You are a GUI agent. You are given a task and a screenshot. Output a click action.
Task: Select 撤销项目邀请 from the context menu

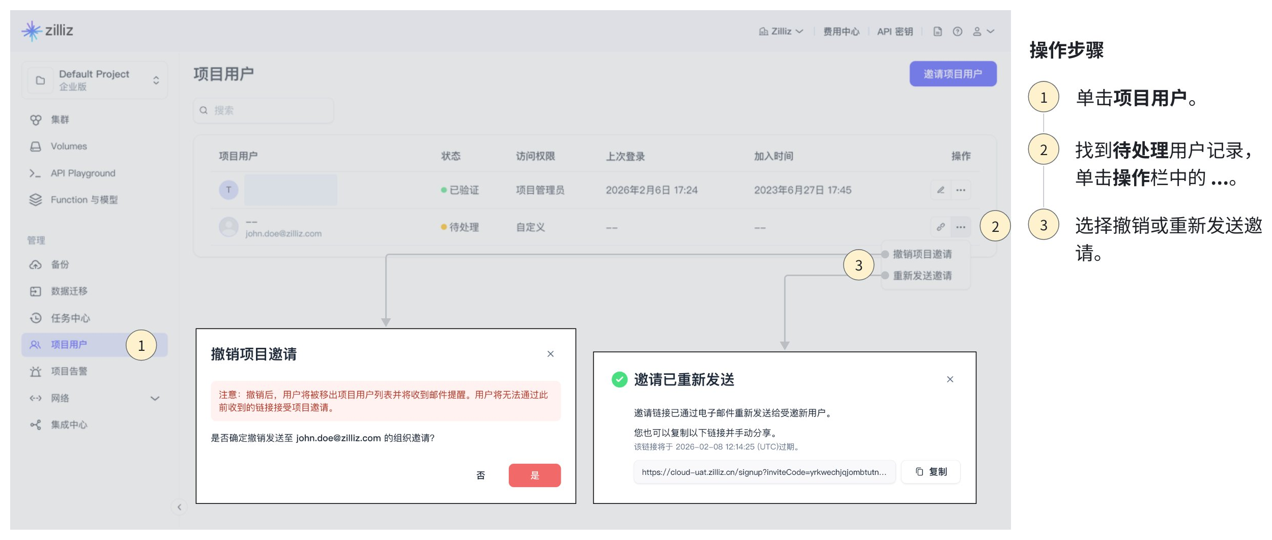click(x=922, y=254)
